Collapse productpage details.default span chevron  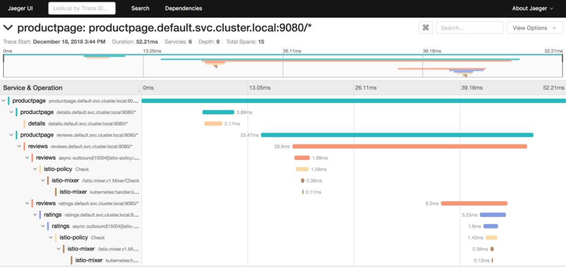[x=12, y=112]
